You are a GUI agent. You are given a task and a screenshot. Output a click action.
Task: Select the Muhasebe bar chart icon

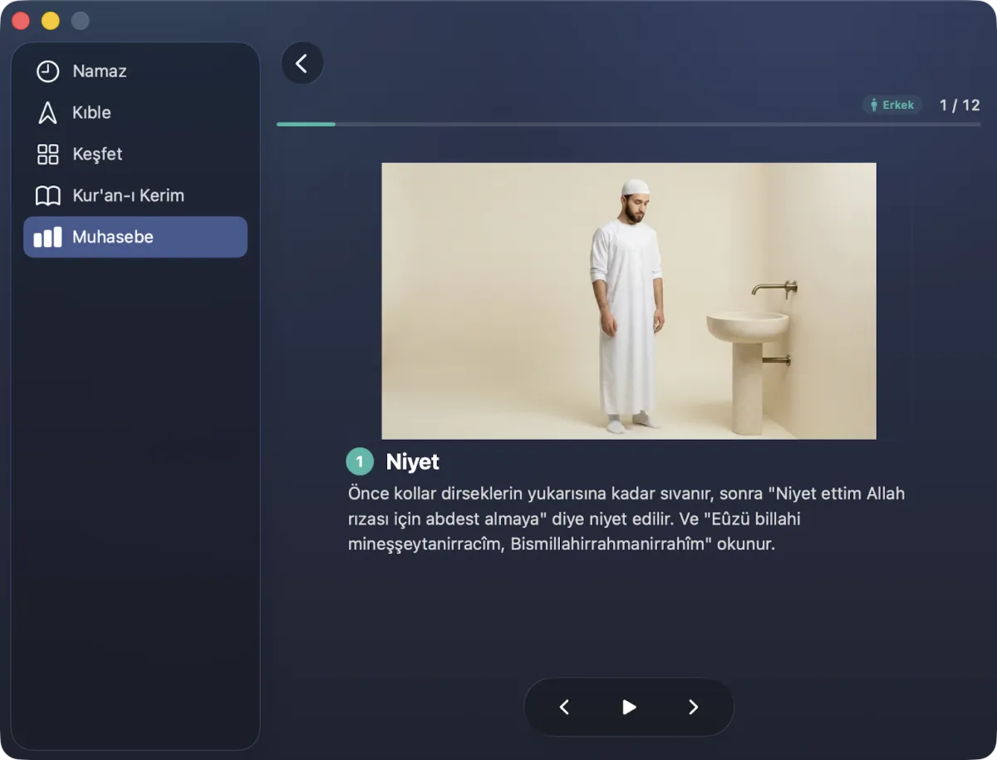48,237
